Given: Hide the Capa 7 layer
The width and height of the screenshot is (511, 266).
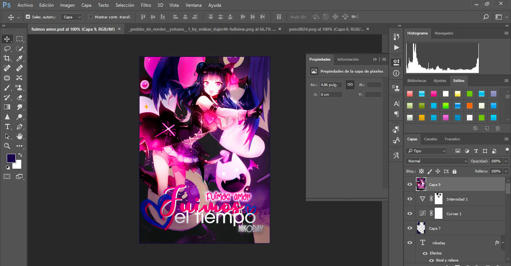Looking at the screenshot, I should [x=410, y=228].
